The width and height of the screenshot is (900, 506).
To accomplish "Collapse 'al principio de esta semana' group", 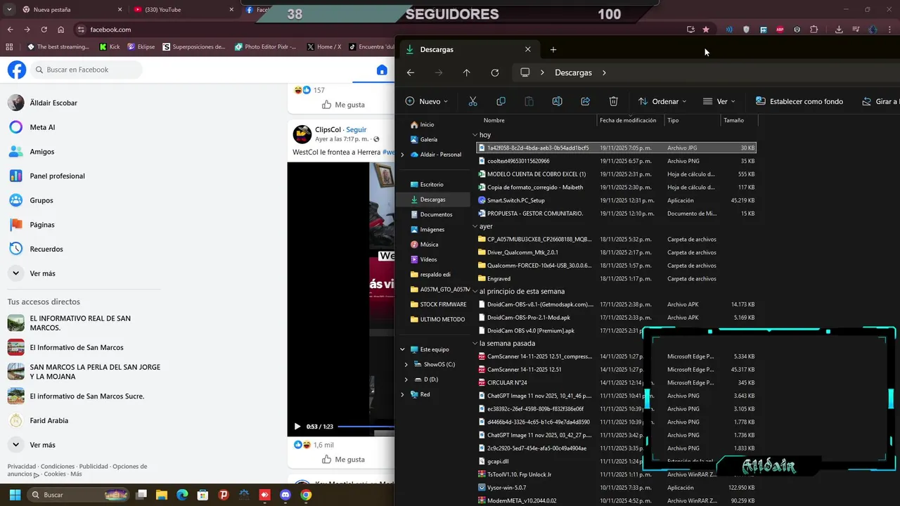I will (475, 291).
